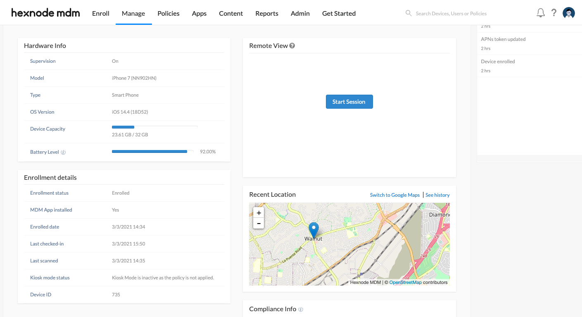Image resolution: width=582 pixels, height=317 pixels.
Task: Open the Enroll tab
Action: point(100,13)
